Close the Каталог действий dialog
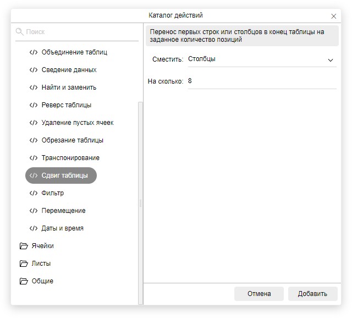Viewport: 352px width, 318px height. pyautogui.click(x=334, y=16)
